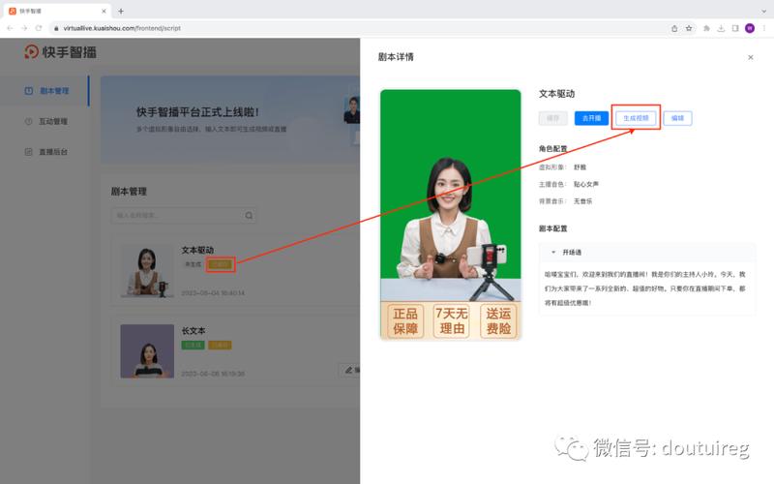Viewport: 774px width, 484px height.
Task: Click the 文本驱动 title in script list
Action: click(197, 250)
